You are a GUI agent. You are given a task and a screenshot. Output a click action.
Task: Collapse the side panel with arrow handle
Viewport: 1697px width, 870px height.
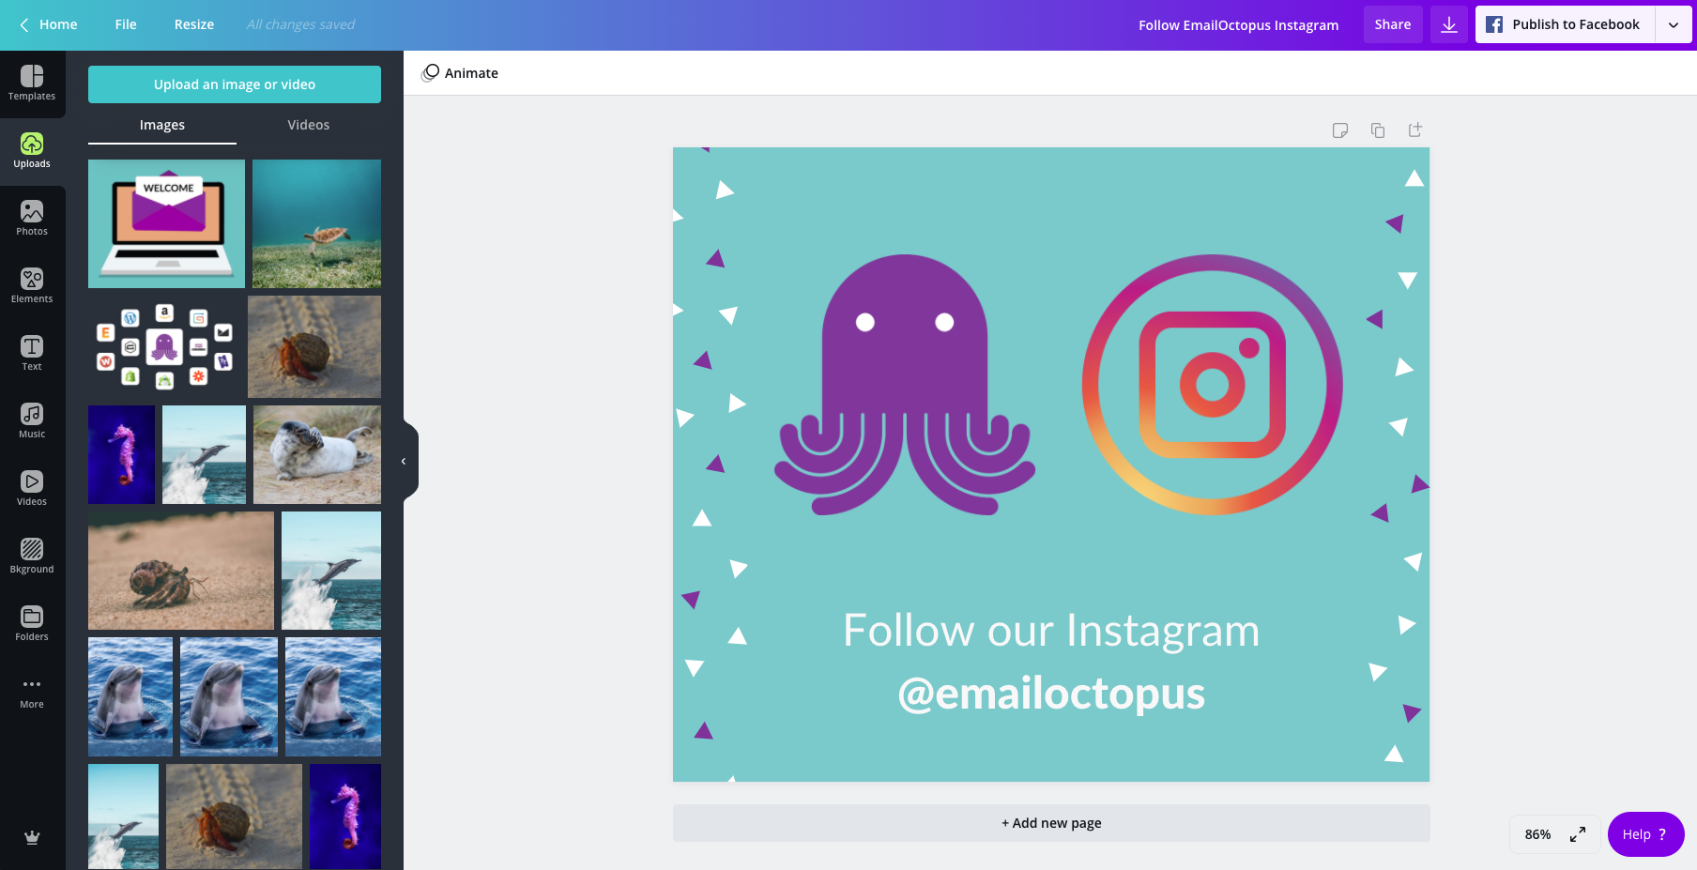pos(405,461)
